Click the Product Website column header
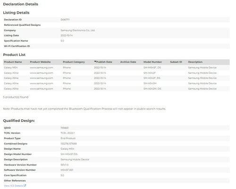The width and height of the screenshot is (236, 189). (x=40, y=62)
